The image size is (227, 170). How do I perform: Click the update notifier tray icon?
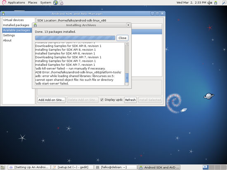point(216,2)
